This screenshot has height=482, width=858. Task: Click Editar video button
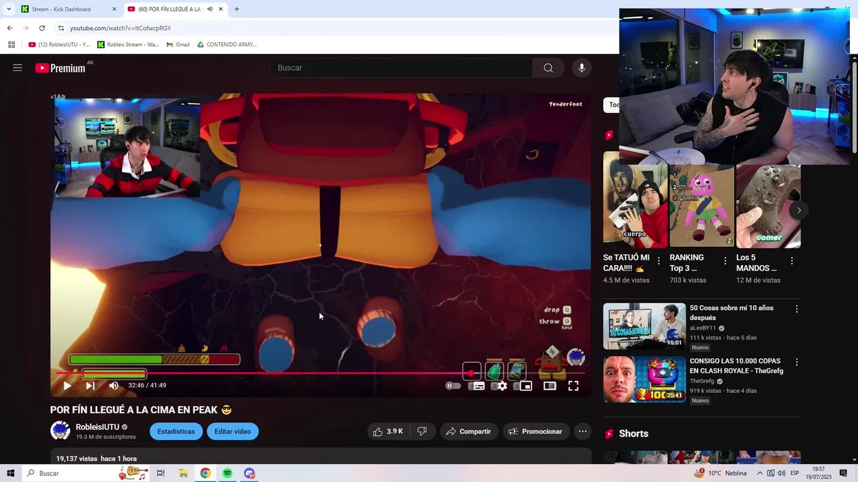tap(233, 432)
